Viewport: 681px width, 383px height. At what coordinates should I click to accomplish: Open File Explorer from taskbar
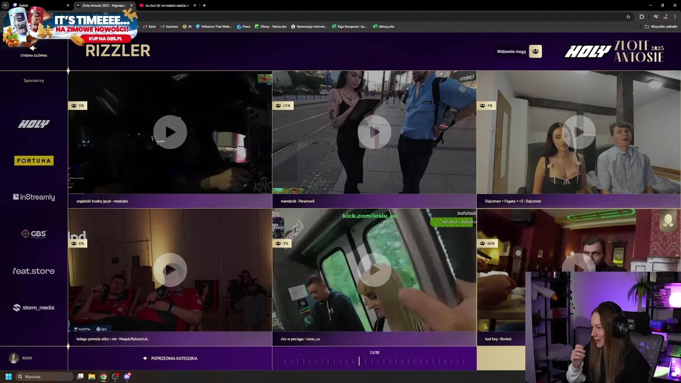click(x=92, y=377)
